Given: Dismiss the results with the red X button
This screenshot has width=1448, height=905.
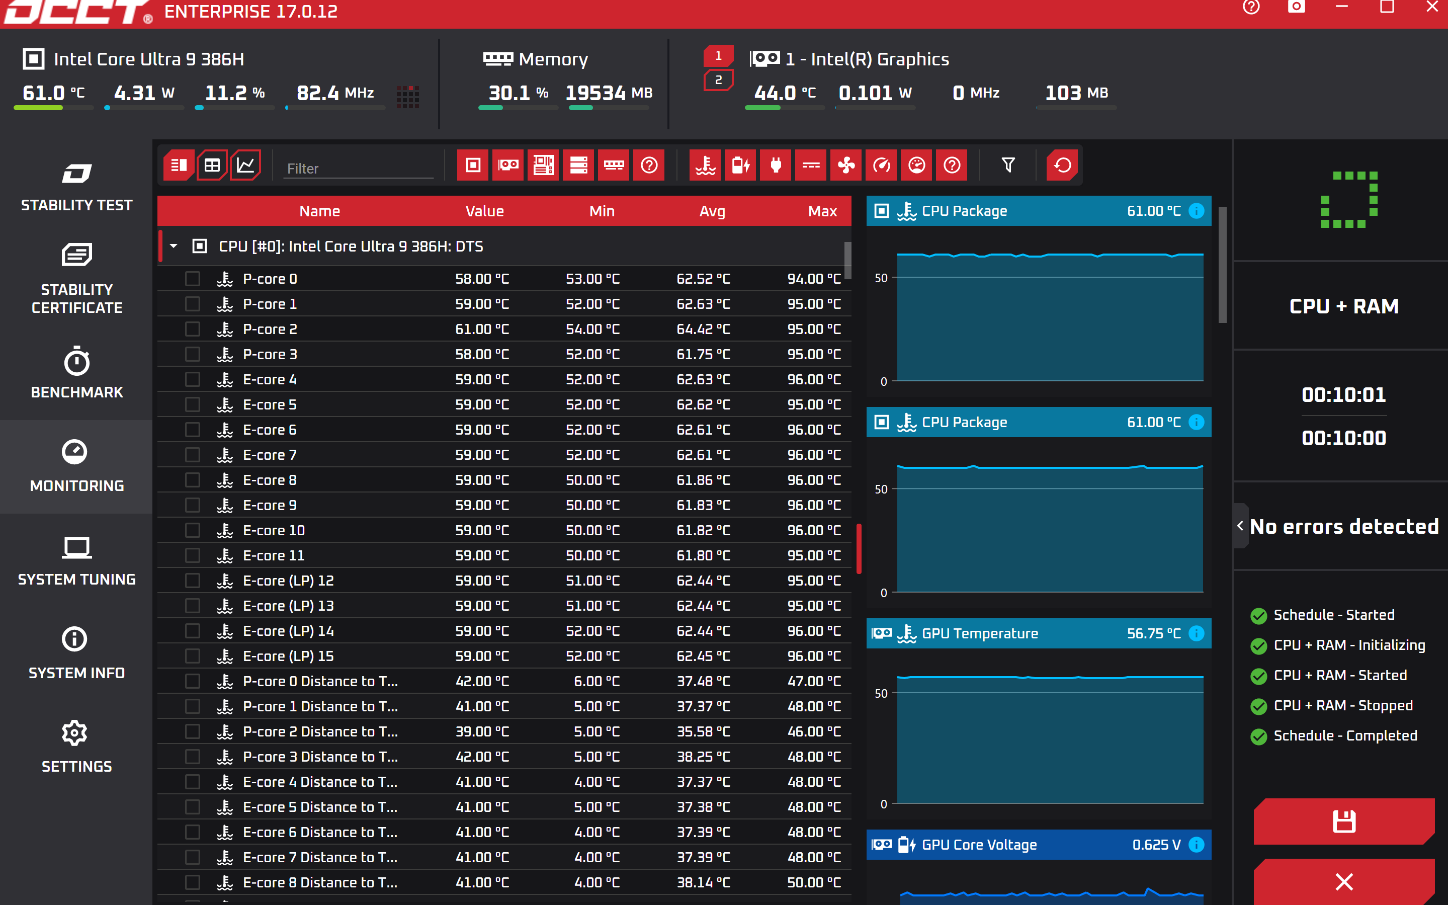Looking at the screenshot, I should tap(1344, 882).
